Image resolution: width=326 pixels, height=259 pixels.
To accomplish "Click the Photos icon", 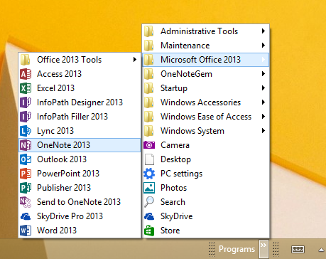I will click(x=149, y=188).
